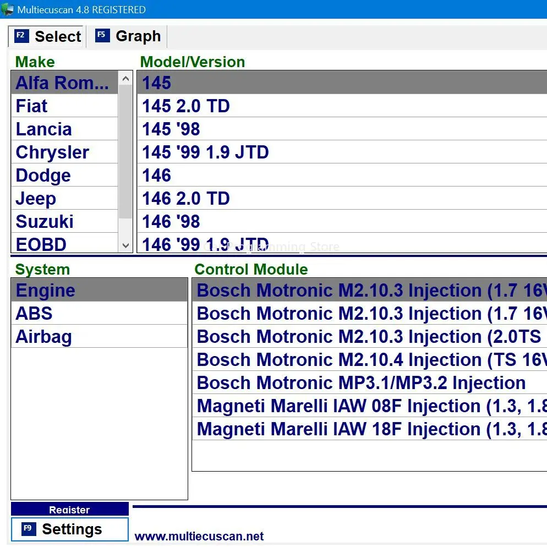The image size is (547, 547).
Task: Select Bosch Motronic MP3.1/MP3.2 Injection
Action: (x=369, y=382)
